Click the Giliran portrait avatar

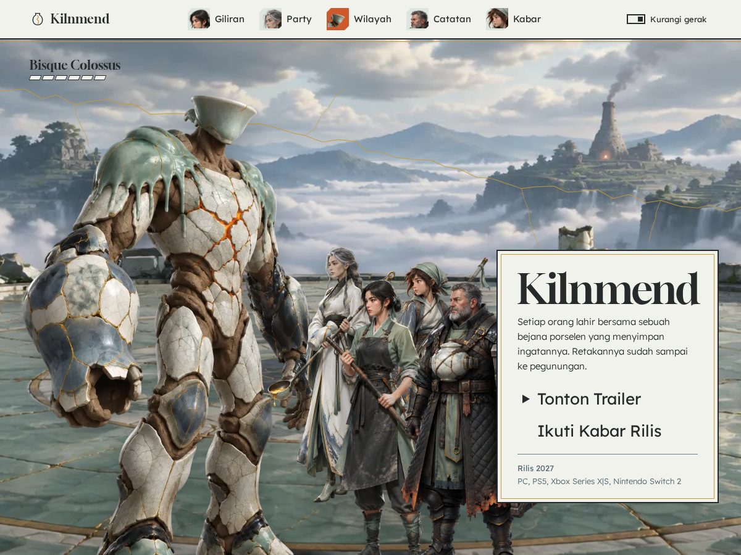pyautogui.click(x=199, y=19)
